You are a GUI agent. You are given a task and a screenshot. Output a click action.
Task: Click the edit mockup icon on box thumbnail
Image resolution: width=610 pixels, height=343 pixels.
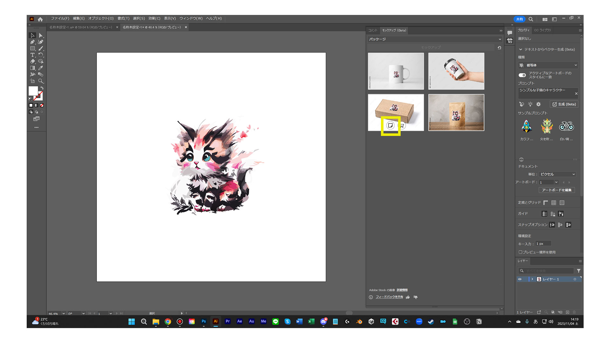(390, 126)
